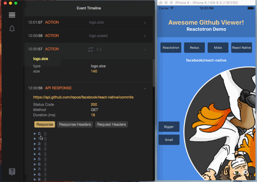Tap the Reactotron button in simulator
The height and width of the screenshot is (182, 257).
(x=171, y=47)
